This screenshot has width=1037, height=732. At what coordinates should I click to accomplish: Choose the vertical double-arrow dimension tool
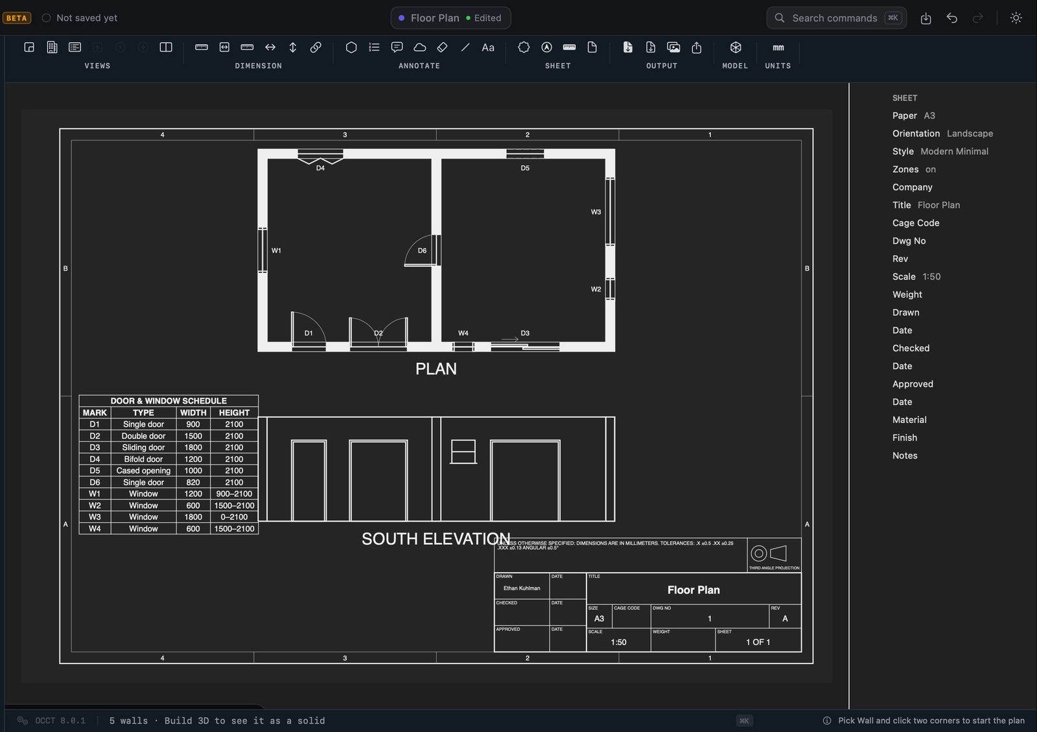[x=293, y=47]
